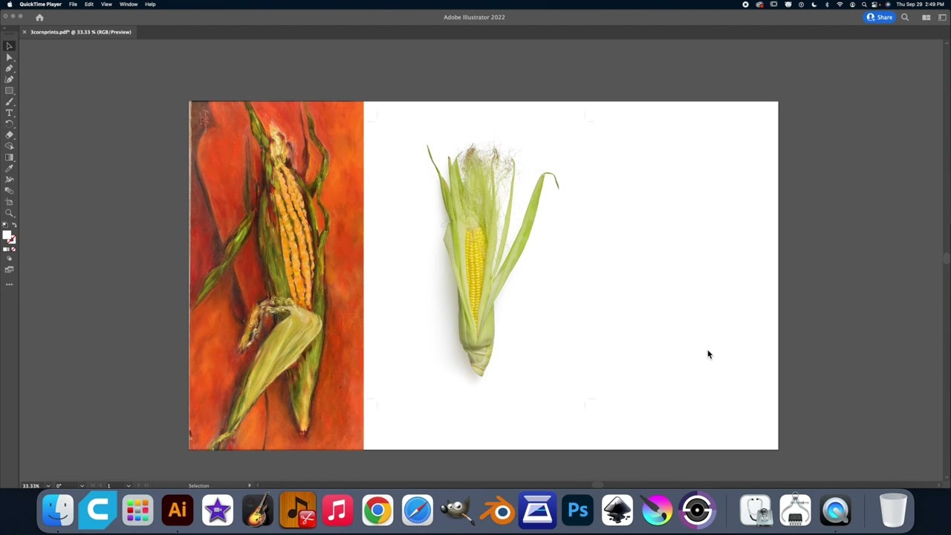Open the Apple menu
The image size is (951, 535).
(9, 4)
